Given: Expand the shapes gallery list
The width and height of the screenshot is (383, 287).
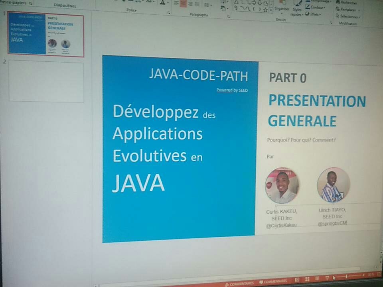Looking at the screenshot, I should click(x=270, y=10).
